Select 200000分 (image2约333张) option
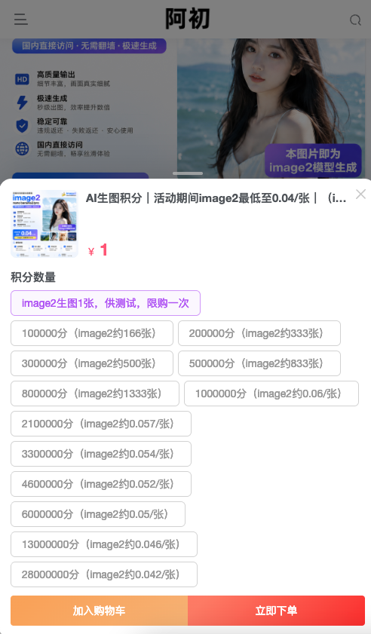371x634 pixels. click(259, 333)
